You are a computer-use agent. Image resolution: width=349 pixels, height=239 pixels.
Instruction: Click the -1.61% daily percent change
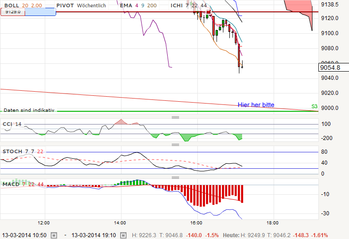click(x=319, y=235)
